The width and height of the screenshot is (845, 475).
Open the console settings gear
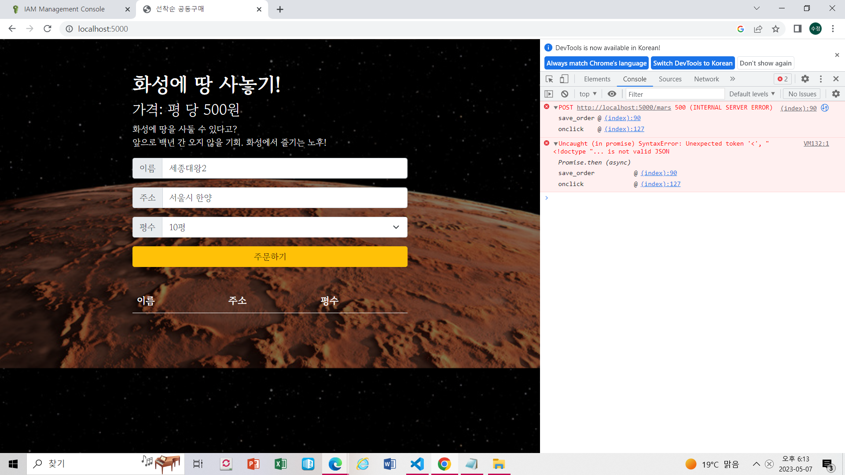pyautogui.click(x=836, y=94)
